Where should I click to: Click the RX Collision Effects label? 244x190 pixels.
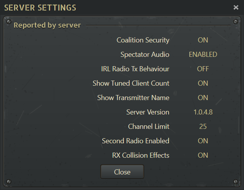141,155
